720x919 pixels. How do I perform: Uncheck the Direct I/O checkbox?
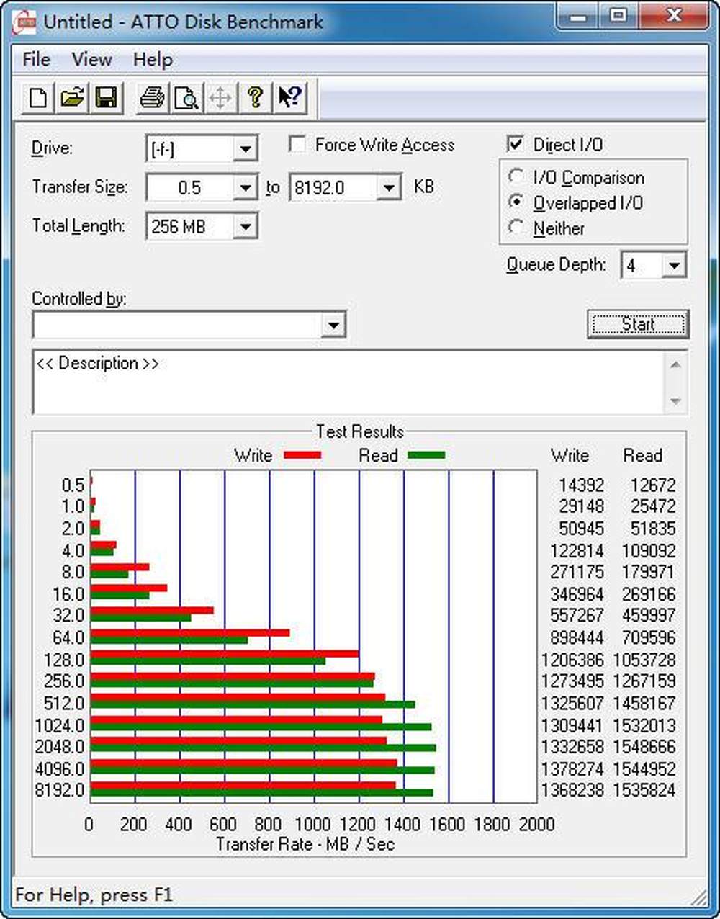click(515, 144)
